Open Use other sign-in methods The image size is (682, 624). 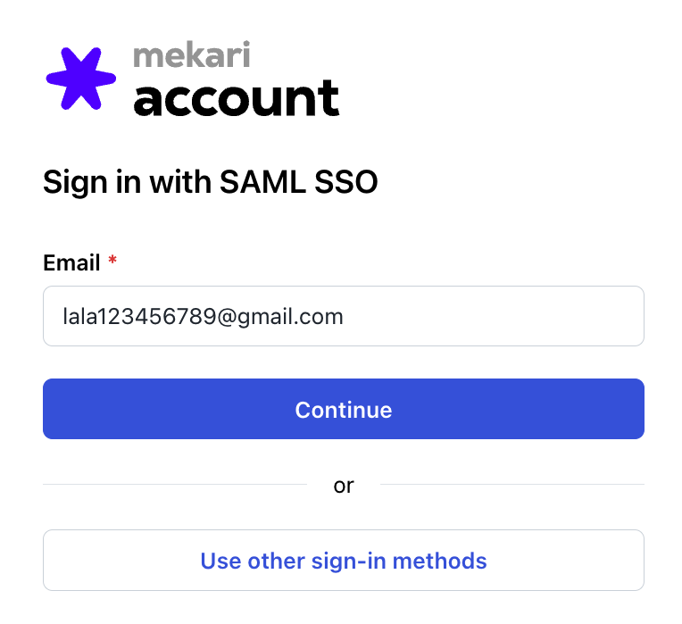344,561
